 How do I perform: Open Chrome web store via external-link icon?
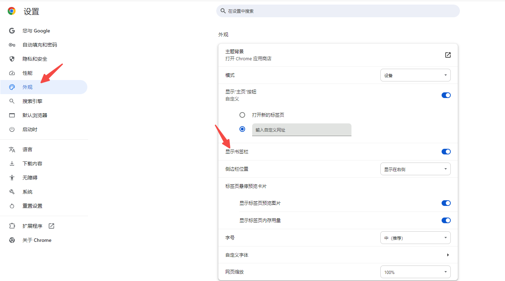pyautogui.click(x=448, y=55)
